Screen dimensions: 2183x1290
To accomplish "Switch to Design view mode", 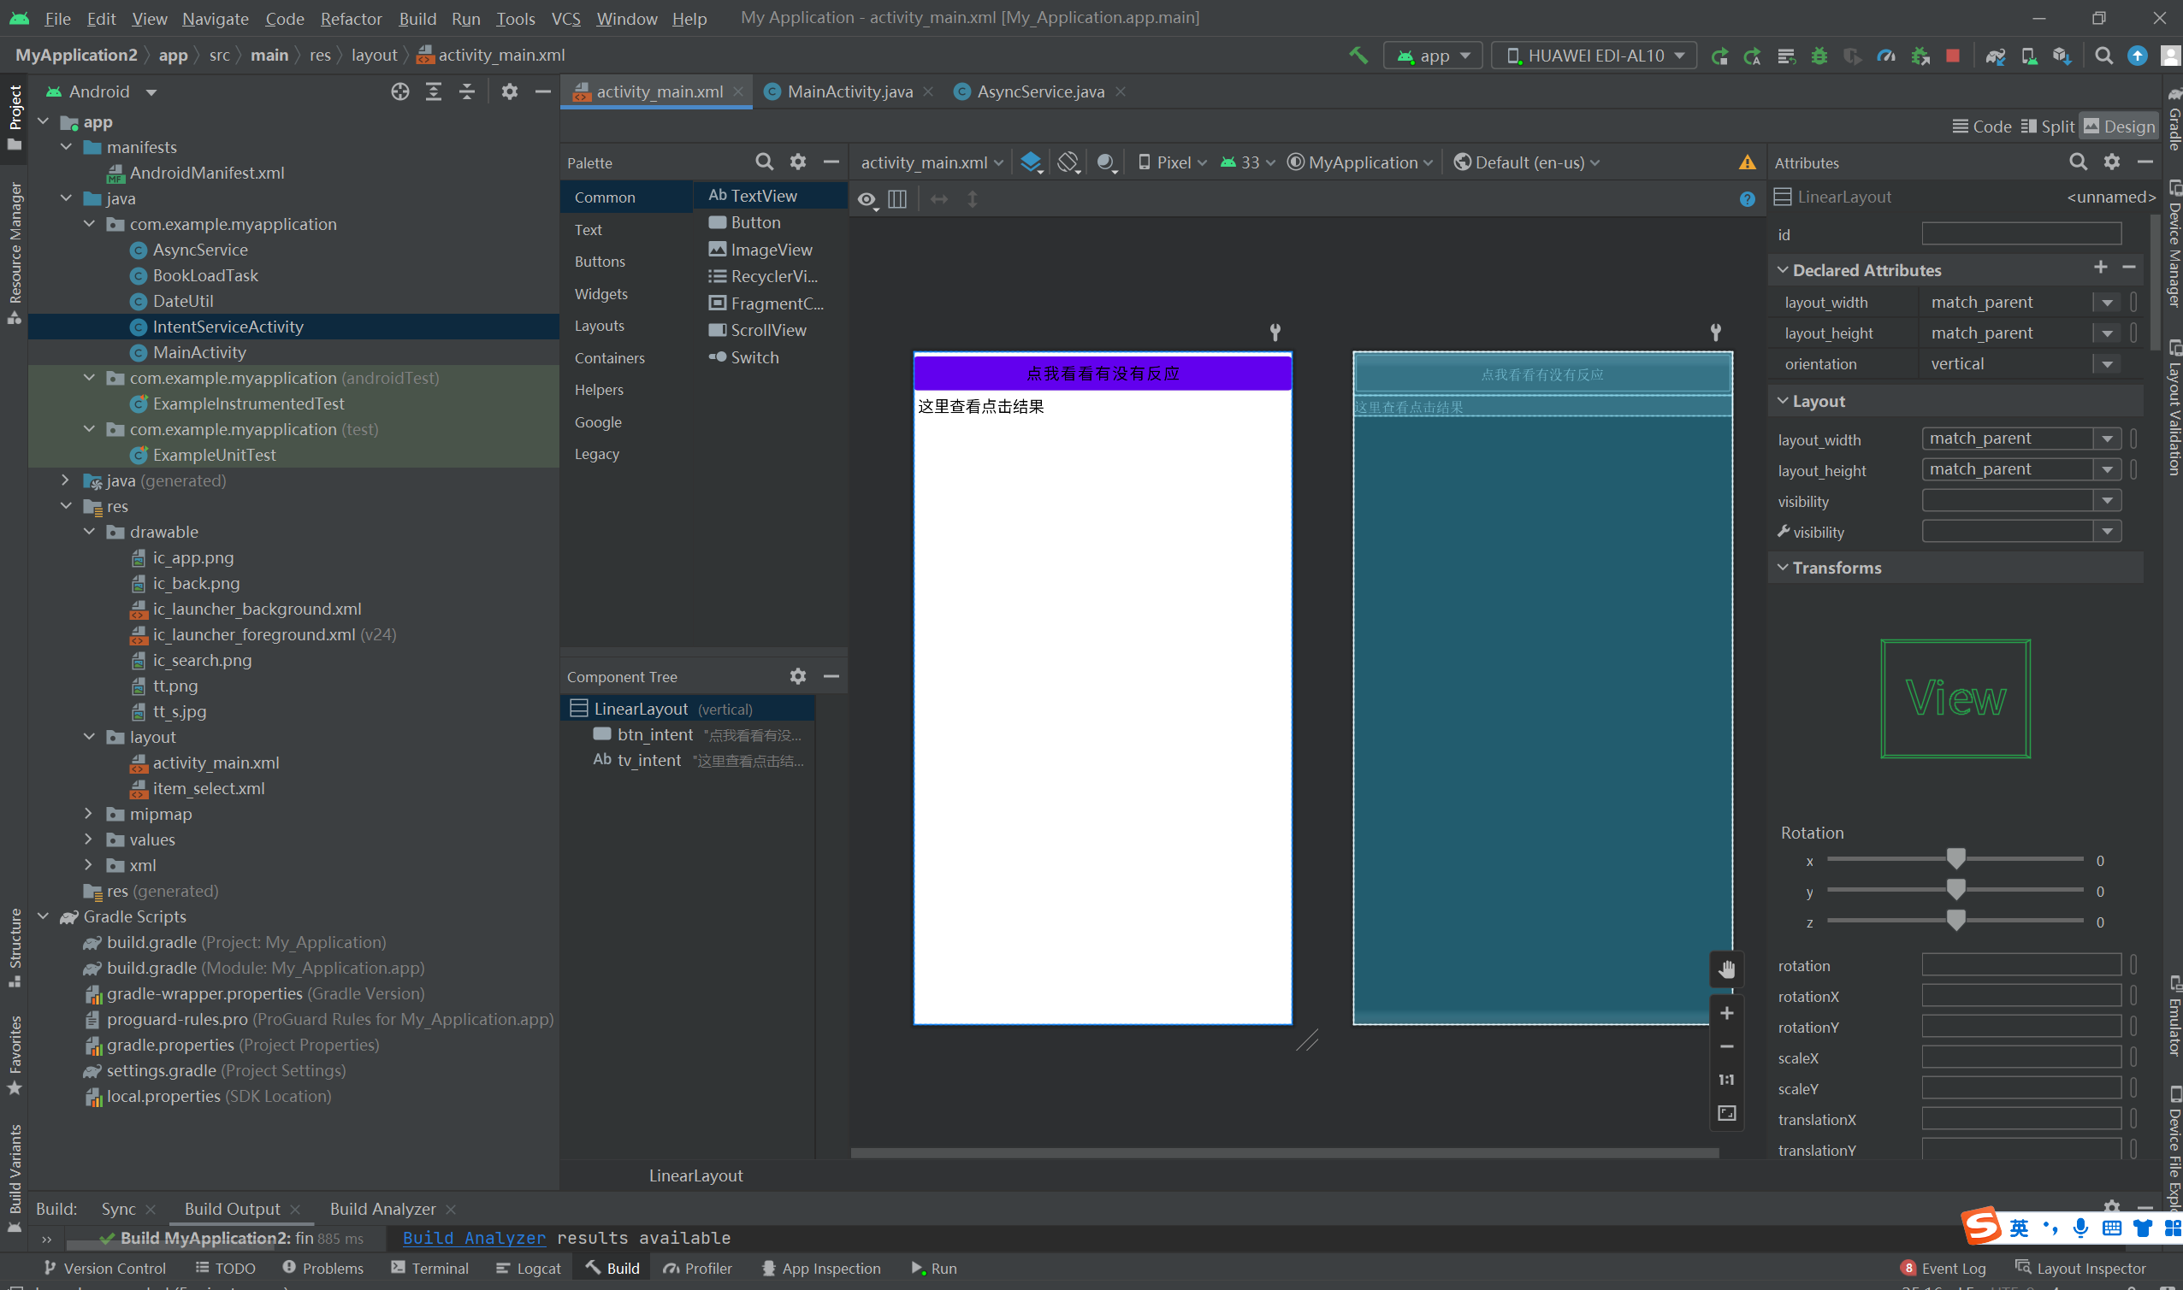I will coord(2120,127).
